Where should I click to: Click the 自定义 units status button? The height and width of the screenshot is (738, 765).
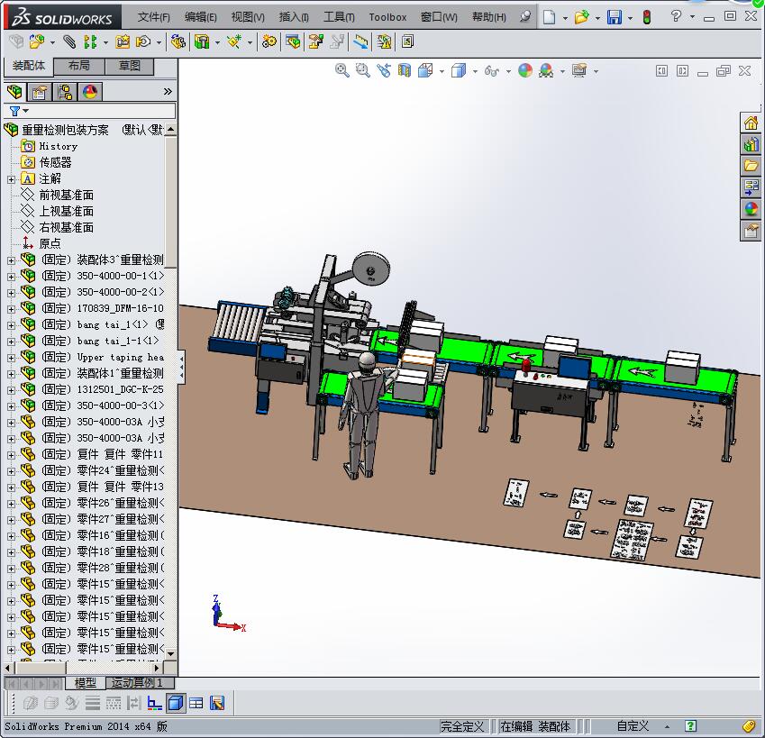pyautogui.click(x=633, y=726)
